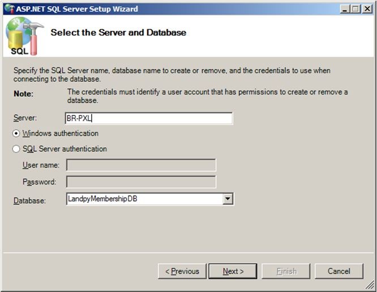Click the "Select the Server and Database" heading
Viewport: 377px width, 292px height.
point(118,32)
